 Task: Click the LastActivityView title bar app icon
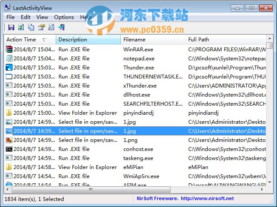(8, 8)
